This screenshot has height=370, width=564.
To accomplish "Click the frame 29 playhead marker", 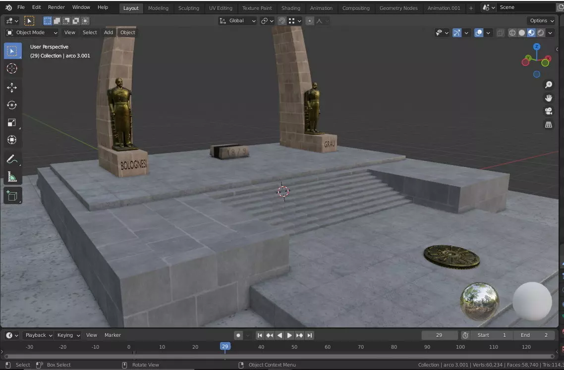I will 225,347.
